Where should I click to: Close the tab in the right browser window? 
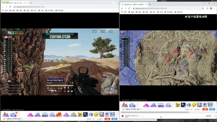pyautogui.click(x=146, y=5)
